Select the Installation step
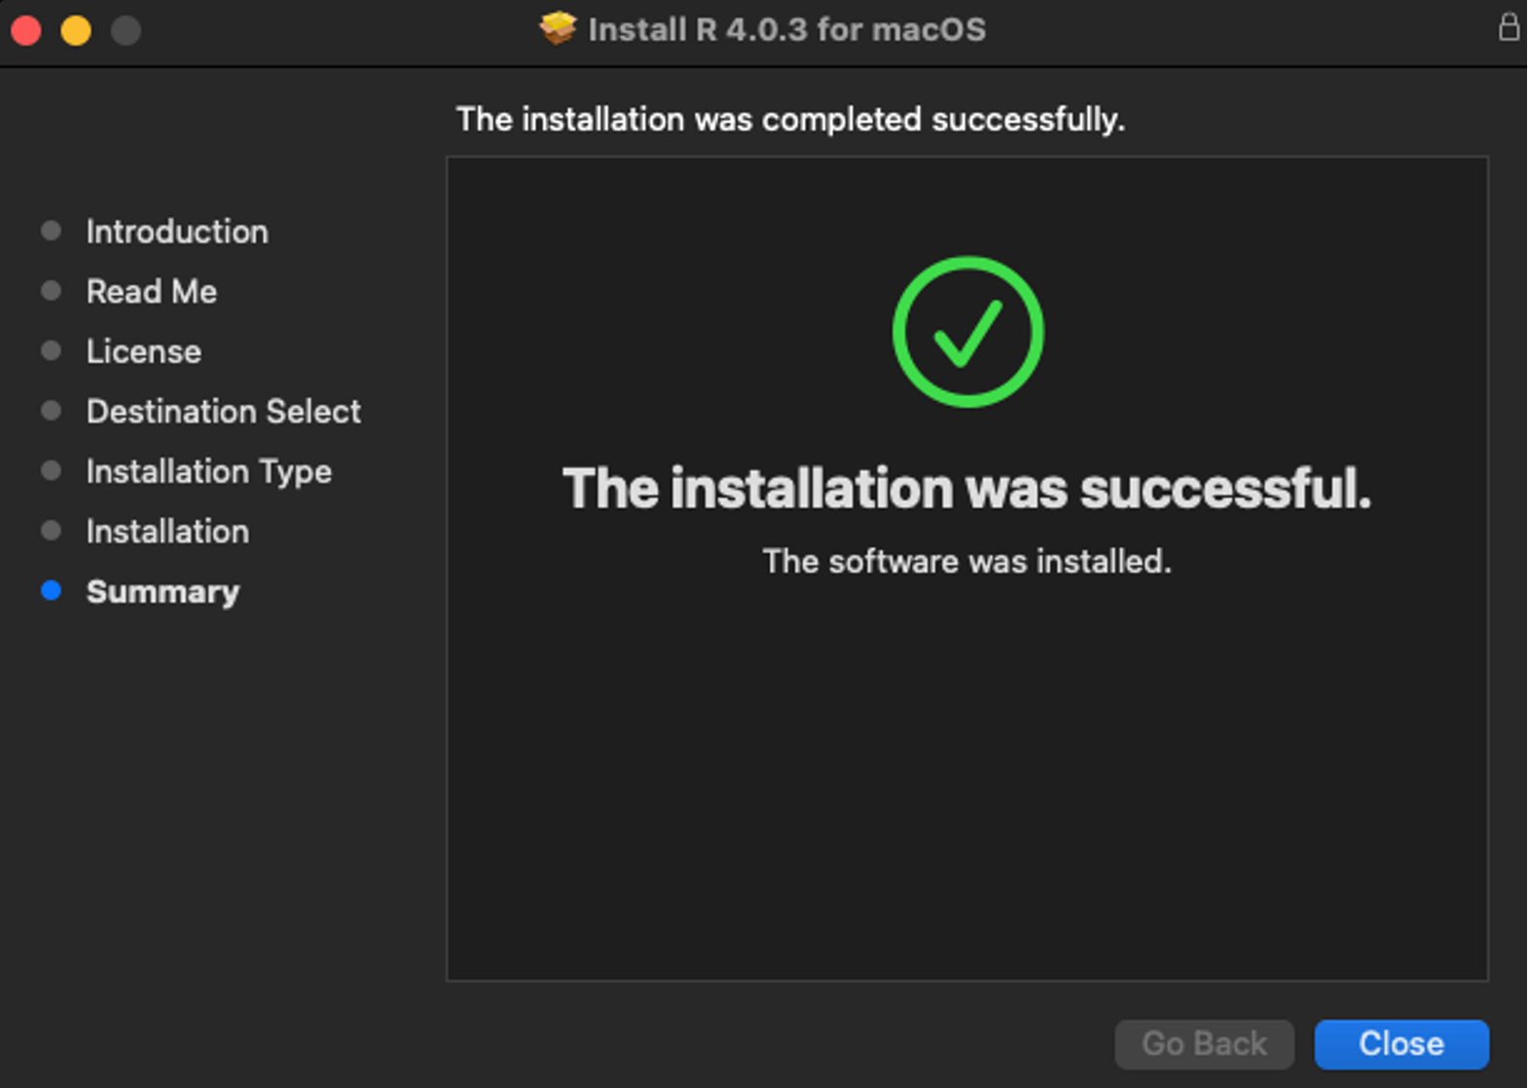Viewport: 1528px width, 1088px height. [x=166, y=530]
